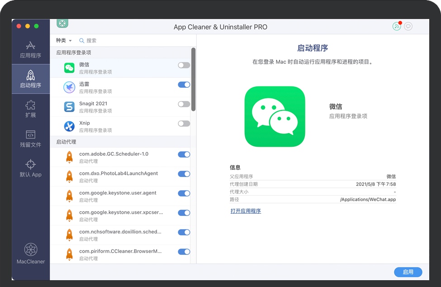Open the 残留文件 sidebar section
This screenshot has width=441, height=287.
[x=31, y=139]
